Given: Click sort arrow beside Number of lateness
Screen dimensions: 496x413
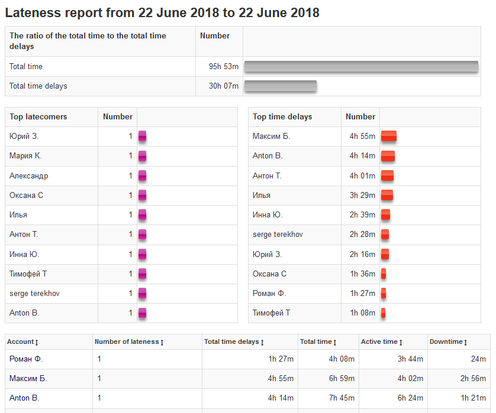Looking at the screenshot, I should point(162,342).
